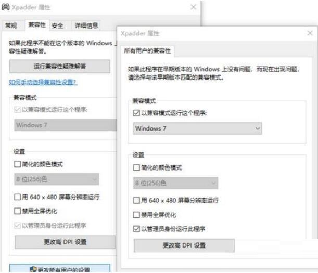
Task: Check 禁用全屏优化 in back window
Action: click(17, 211)
